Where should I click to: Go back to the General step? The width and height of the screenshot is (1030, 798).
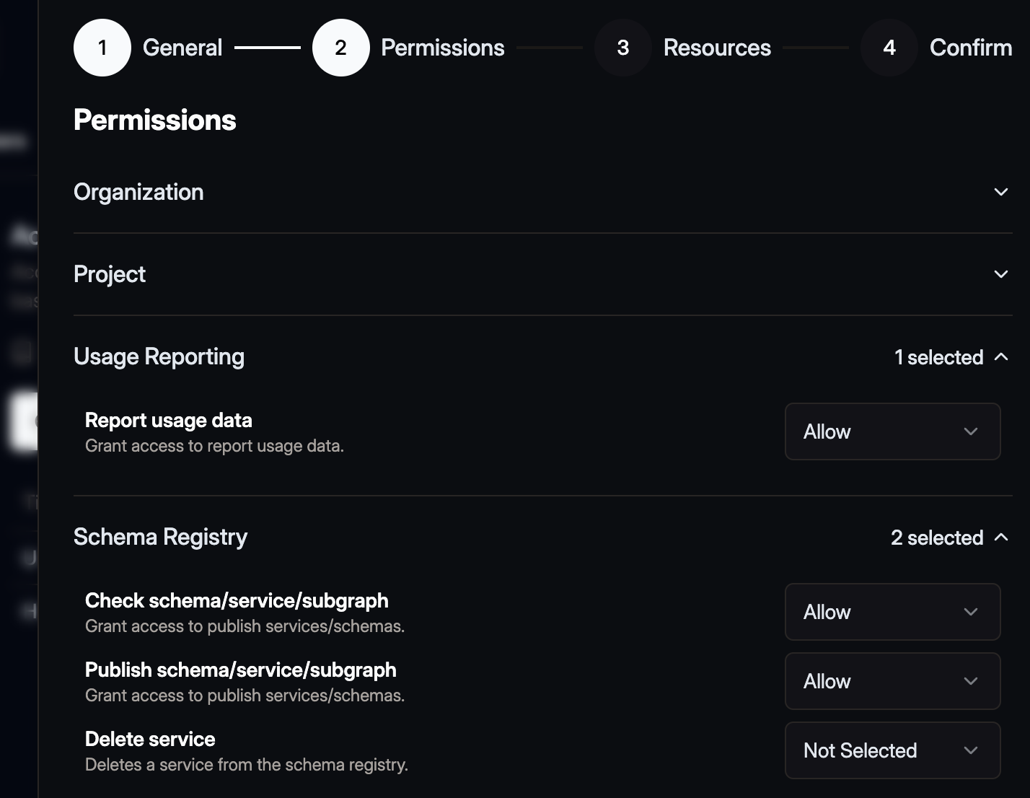click(182, 48)
